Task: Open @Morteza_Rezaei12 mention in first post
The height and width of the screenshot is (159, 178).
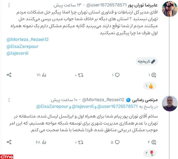Action: click(x=27, y=39)
